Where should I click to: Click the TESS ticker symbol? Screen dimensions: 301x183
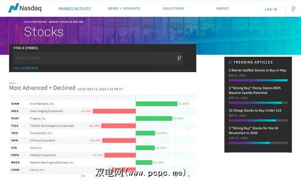pyautogui.click(x=14, y=126)
